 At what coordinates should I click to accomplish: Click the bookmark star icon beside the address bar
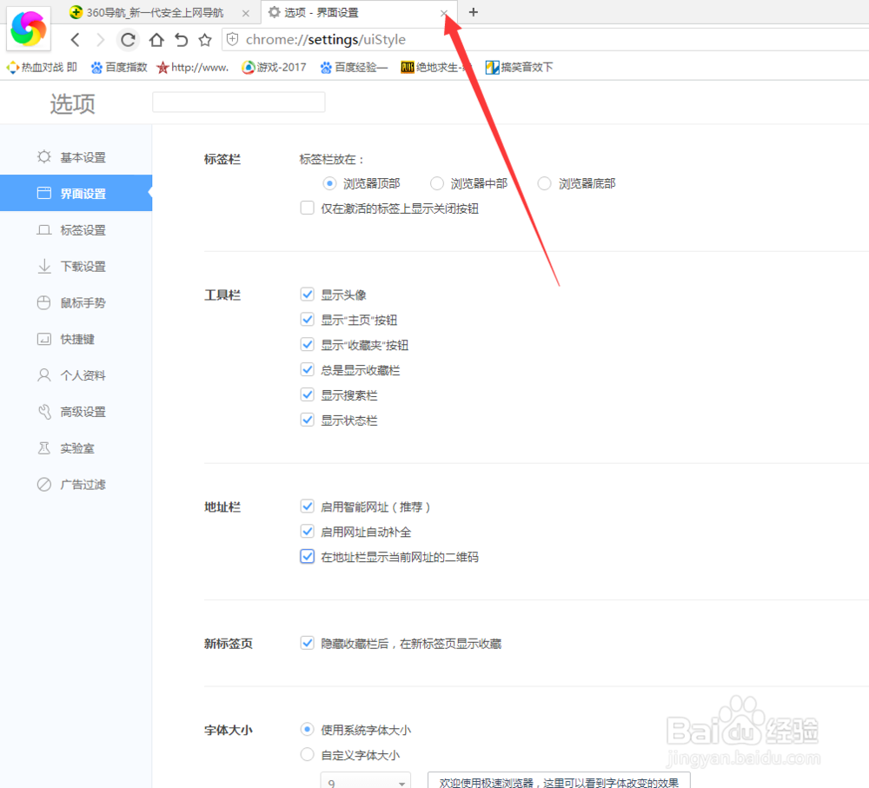click(204, 39)
